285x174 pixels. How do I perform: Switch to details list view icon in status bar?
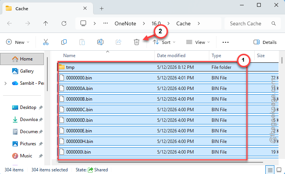pyautogui.click(x=270, y=170)
